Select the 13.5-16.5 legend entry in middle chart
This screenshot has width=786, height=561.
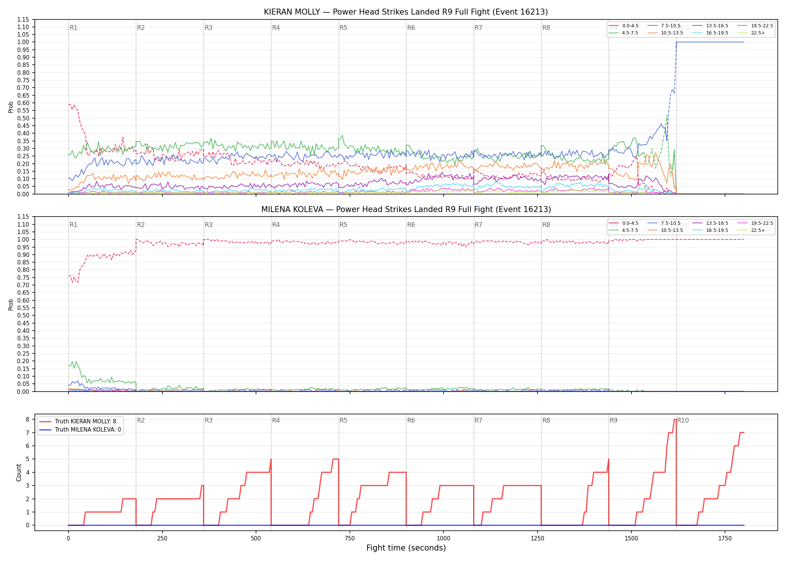[710, 223]
